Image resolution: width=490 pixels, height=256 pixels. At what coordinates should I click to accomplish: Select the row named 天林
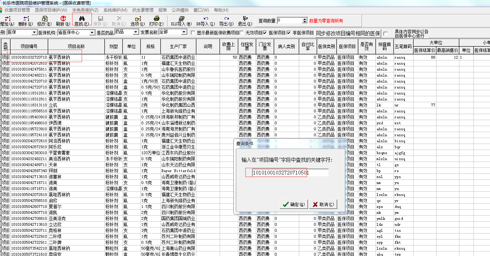click(53, 165)
